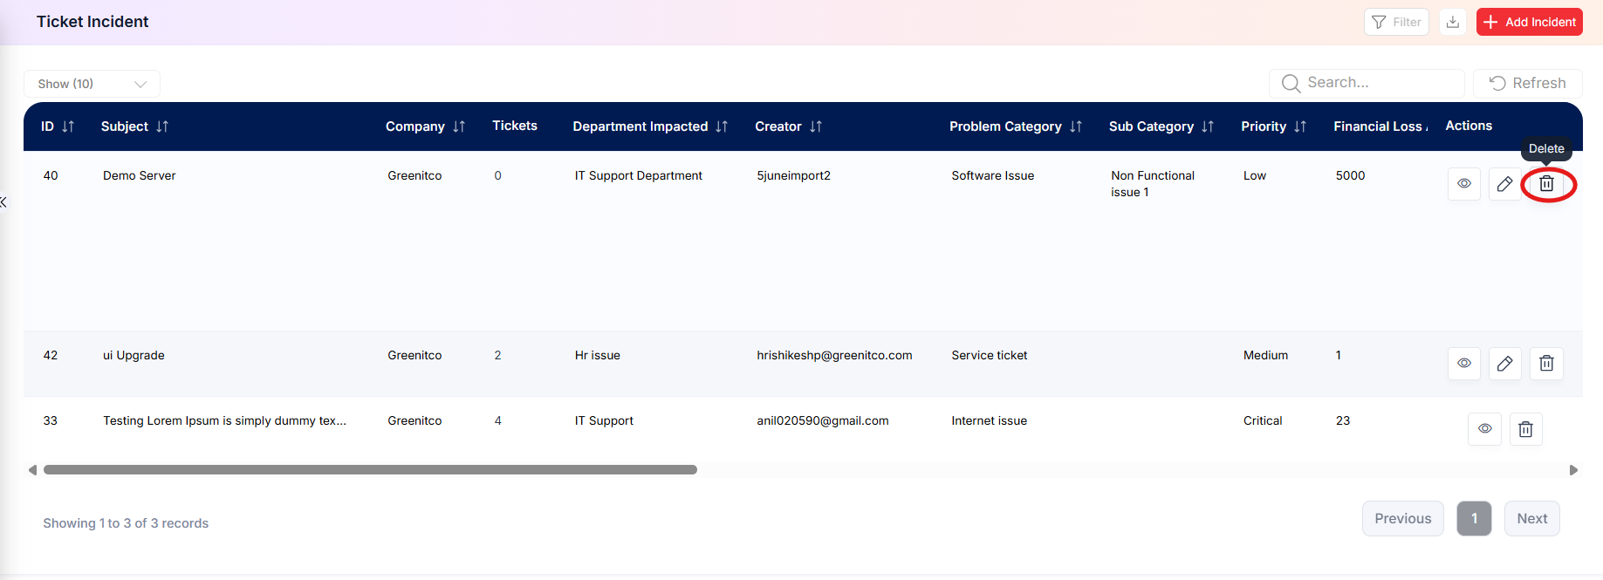
Task: Click financial loss value '5000'
Action: (1350, 175)
